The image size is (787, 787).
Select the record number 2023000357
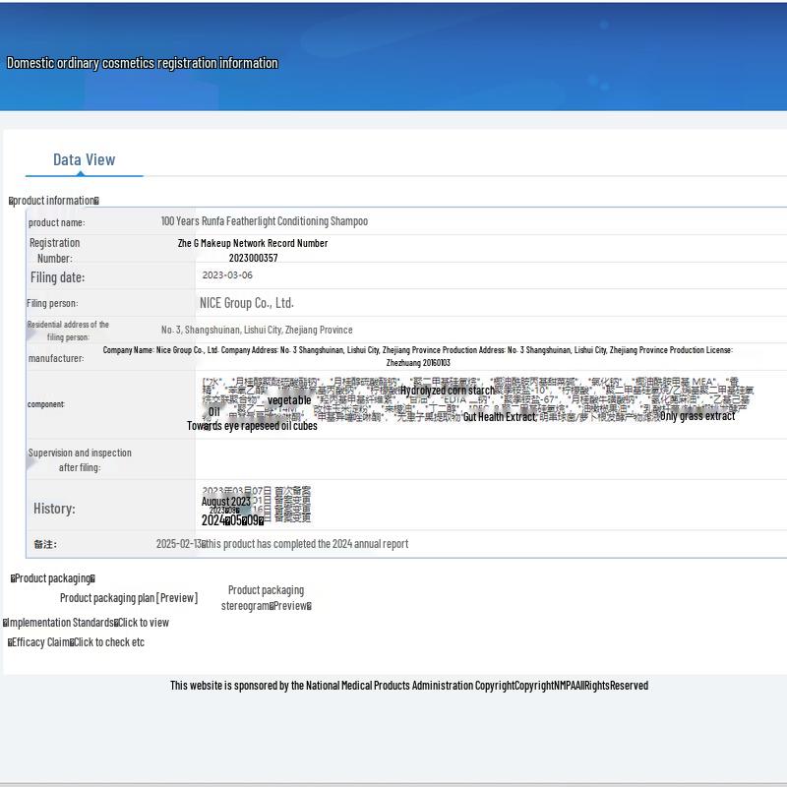[253, 258]
